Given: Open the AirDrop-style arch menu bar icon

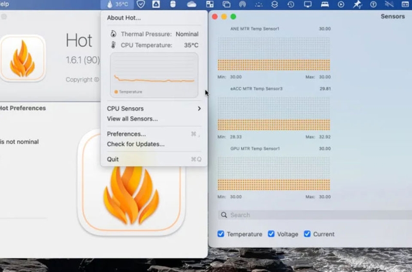Looking at the screenshot, I should tap(243, 4).
